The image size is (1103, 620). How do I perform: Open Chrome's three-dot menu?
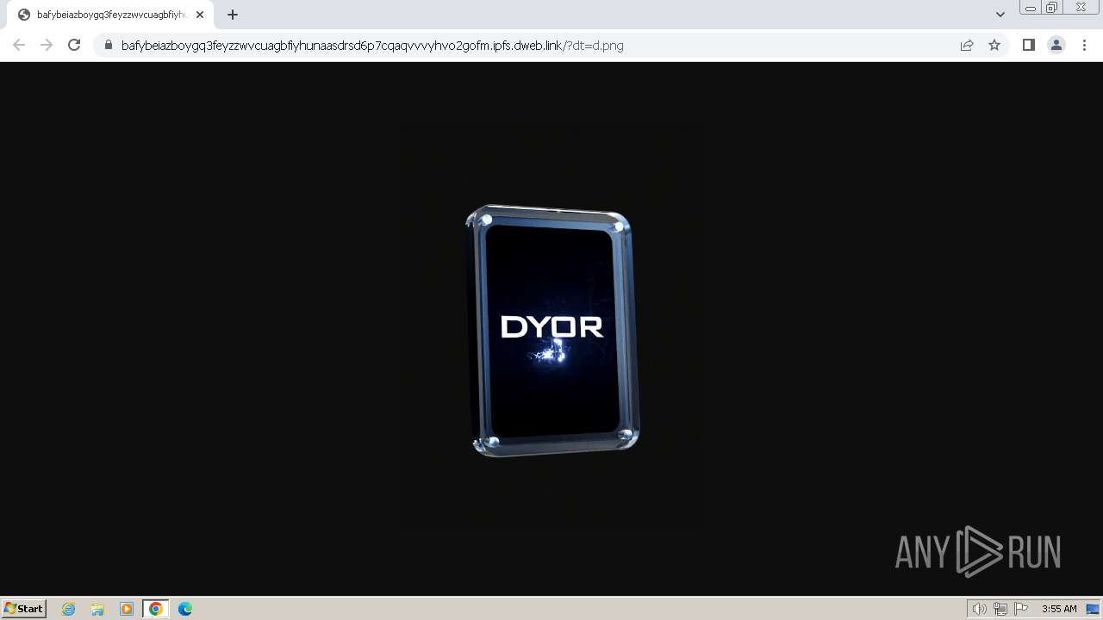coord(1085,45)
